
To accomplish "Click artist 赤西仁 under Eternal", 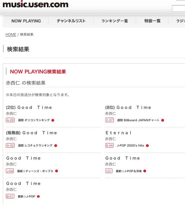I will pyautogui.click(x=110, y=139).
